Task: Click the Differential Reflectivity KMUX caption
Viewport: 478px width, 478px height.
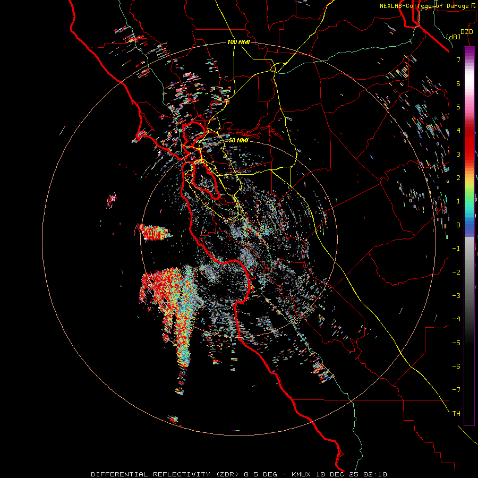Action: coord(239,474)
